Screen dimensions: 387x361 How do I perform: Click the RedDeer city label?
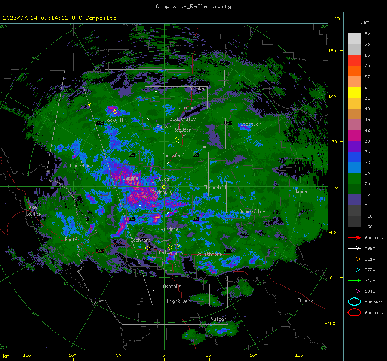tap(182, 130)
